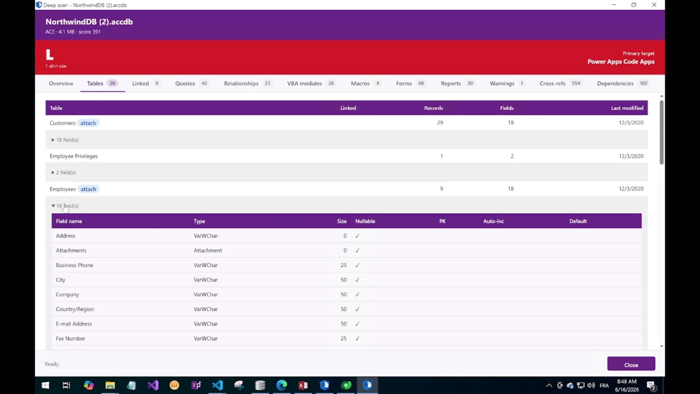700x394 pixels.
Task: Collapse Employees 18 field(s) list
Action: click(65, 206)
